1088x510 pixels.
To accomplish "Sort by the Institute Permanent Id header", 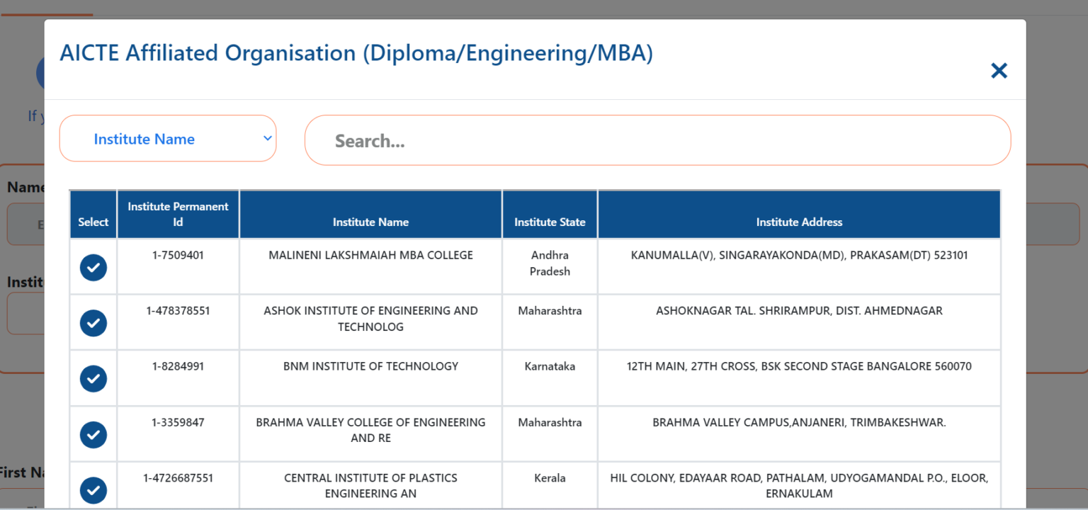I will click(x=178, y=214).
